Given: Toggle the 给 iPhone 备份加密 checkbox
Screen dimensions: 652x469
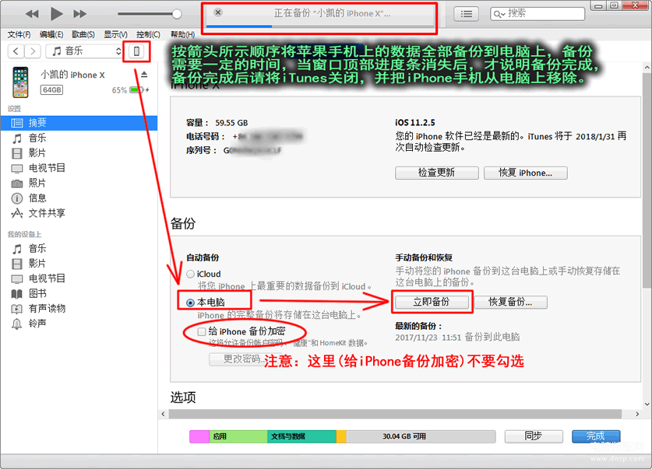Looking at the screenshot, I should tap(201, 331).
